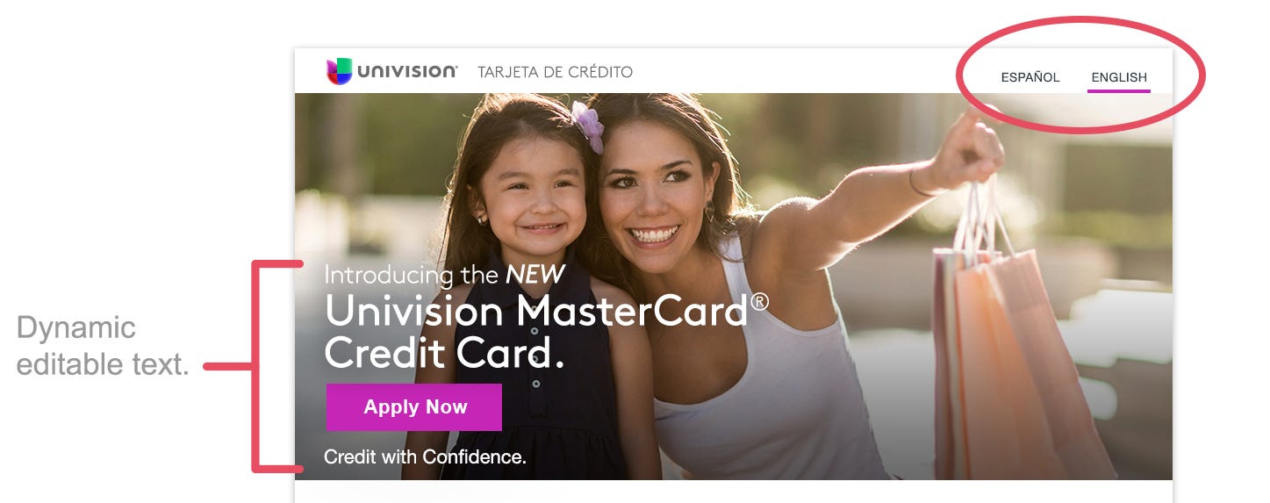The image size is (1270, 503).
Task: Click the Apply Now button
Action: pyautogui.click(x=414, y=407)
